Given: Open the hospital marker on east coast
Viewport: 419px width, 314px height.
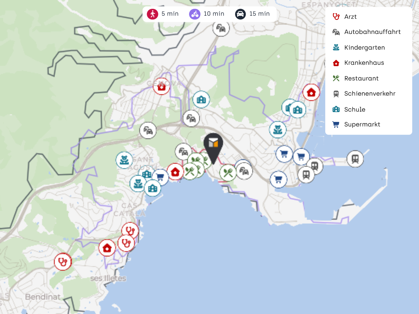Looking at the screenshot, I should (311, 92).
